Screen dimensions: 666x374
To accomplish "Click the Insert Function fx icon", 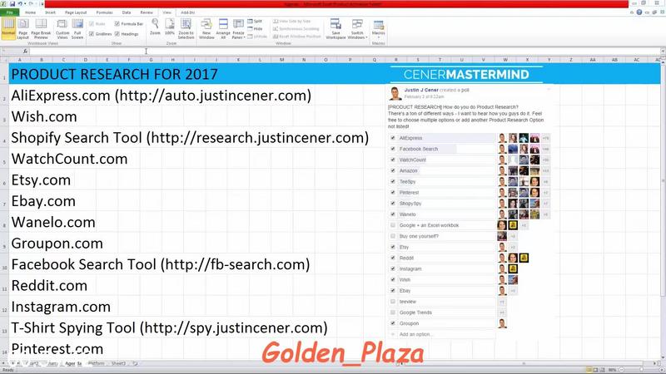I will [26, 52].
